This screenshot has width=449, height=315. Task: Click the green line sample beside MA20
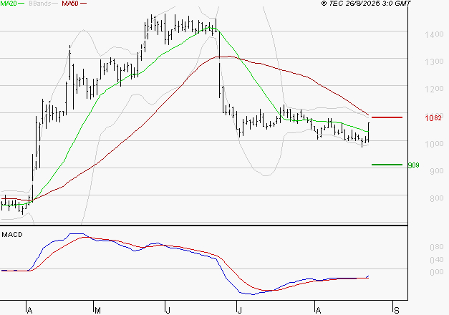21,4
